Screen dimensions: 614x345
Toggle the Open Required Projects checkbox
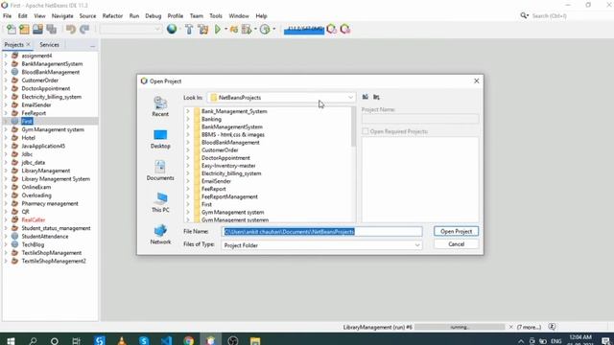click(366, 131)
